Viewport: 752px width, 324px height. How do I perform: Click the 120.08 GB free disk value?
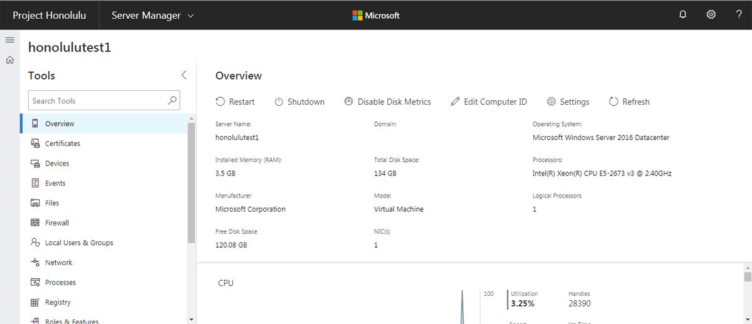click(x=231, y=245)
